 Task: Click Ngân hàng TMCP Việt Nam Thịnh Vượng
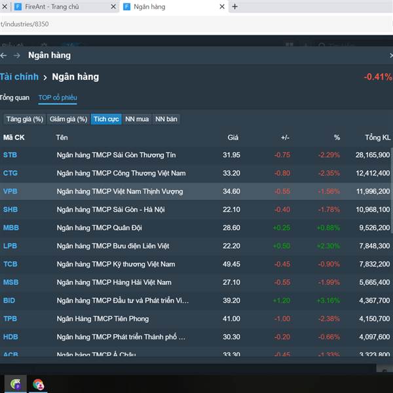(x=120, y=192)
